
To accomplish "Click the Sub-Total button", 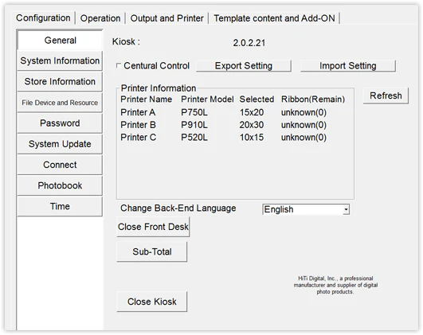I will click(x=152, y=251).
